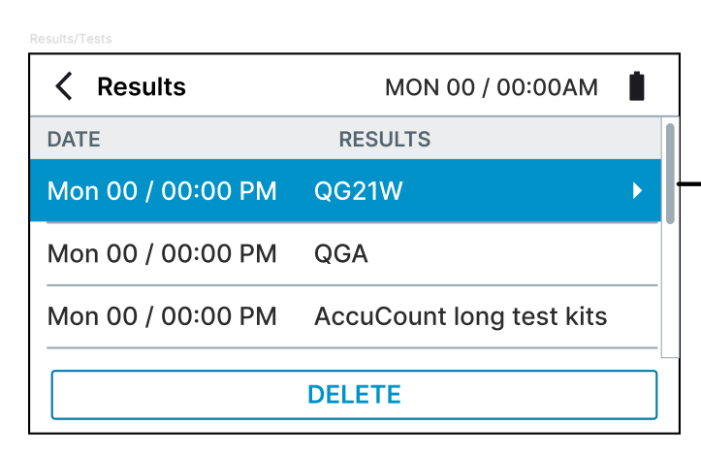Open the QG21W row arrow
This screenshot has height=459, width=701.
point(637,191)
